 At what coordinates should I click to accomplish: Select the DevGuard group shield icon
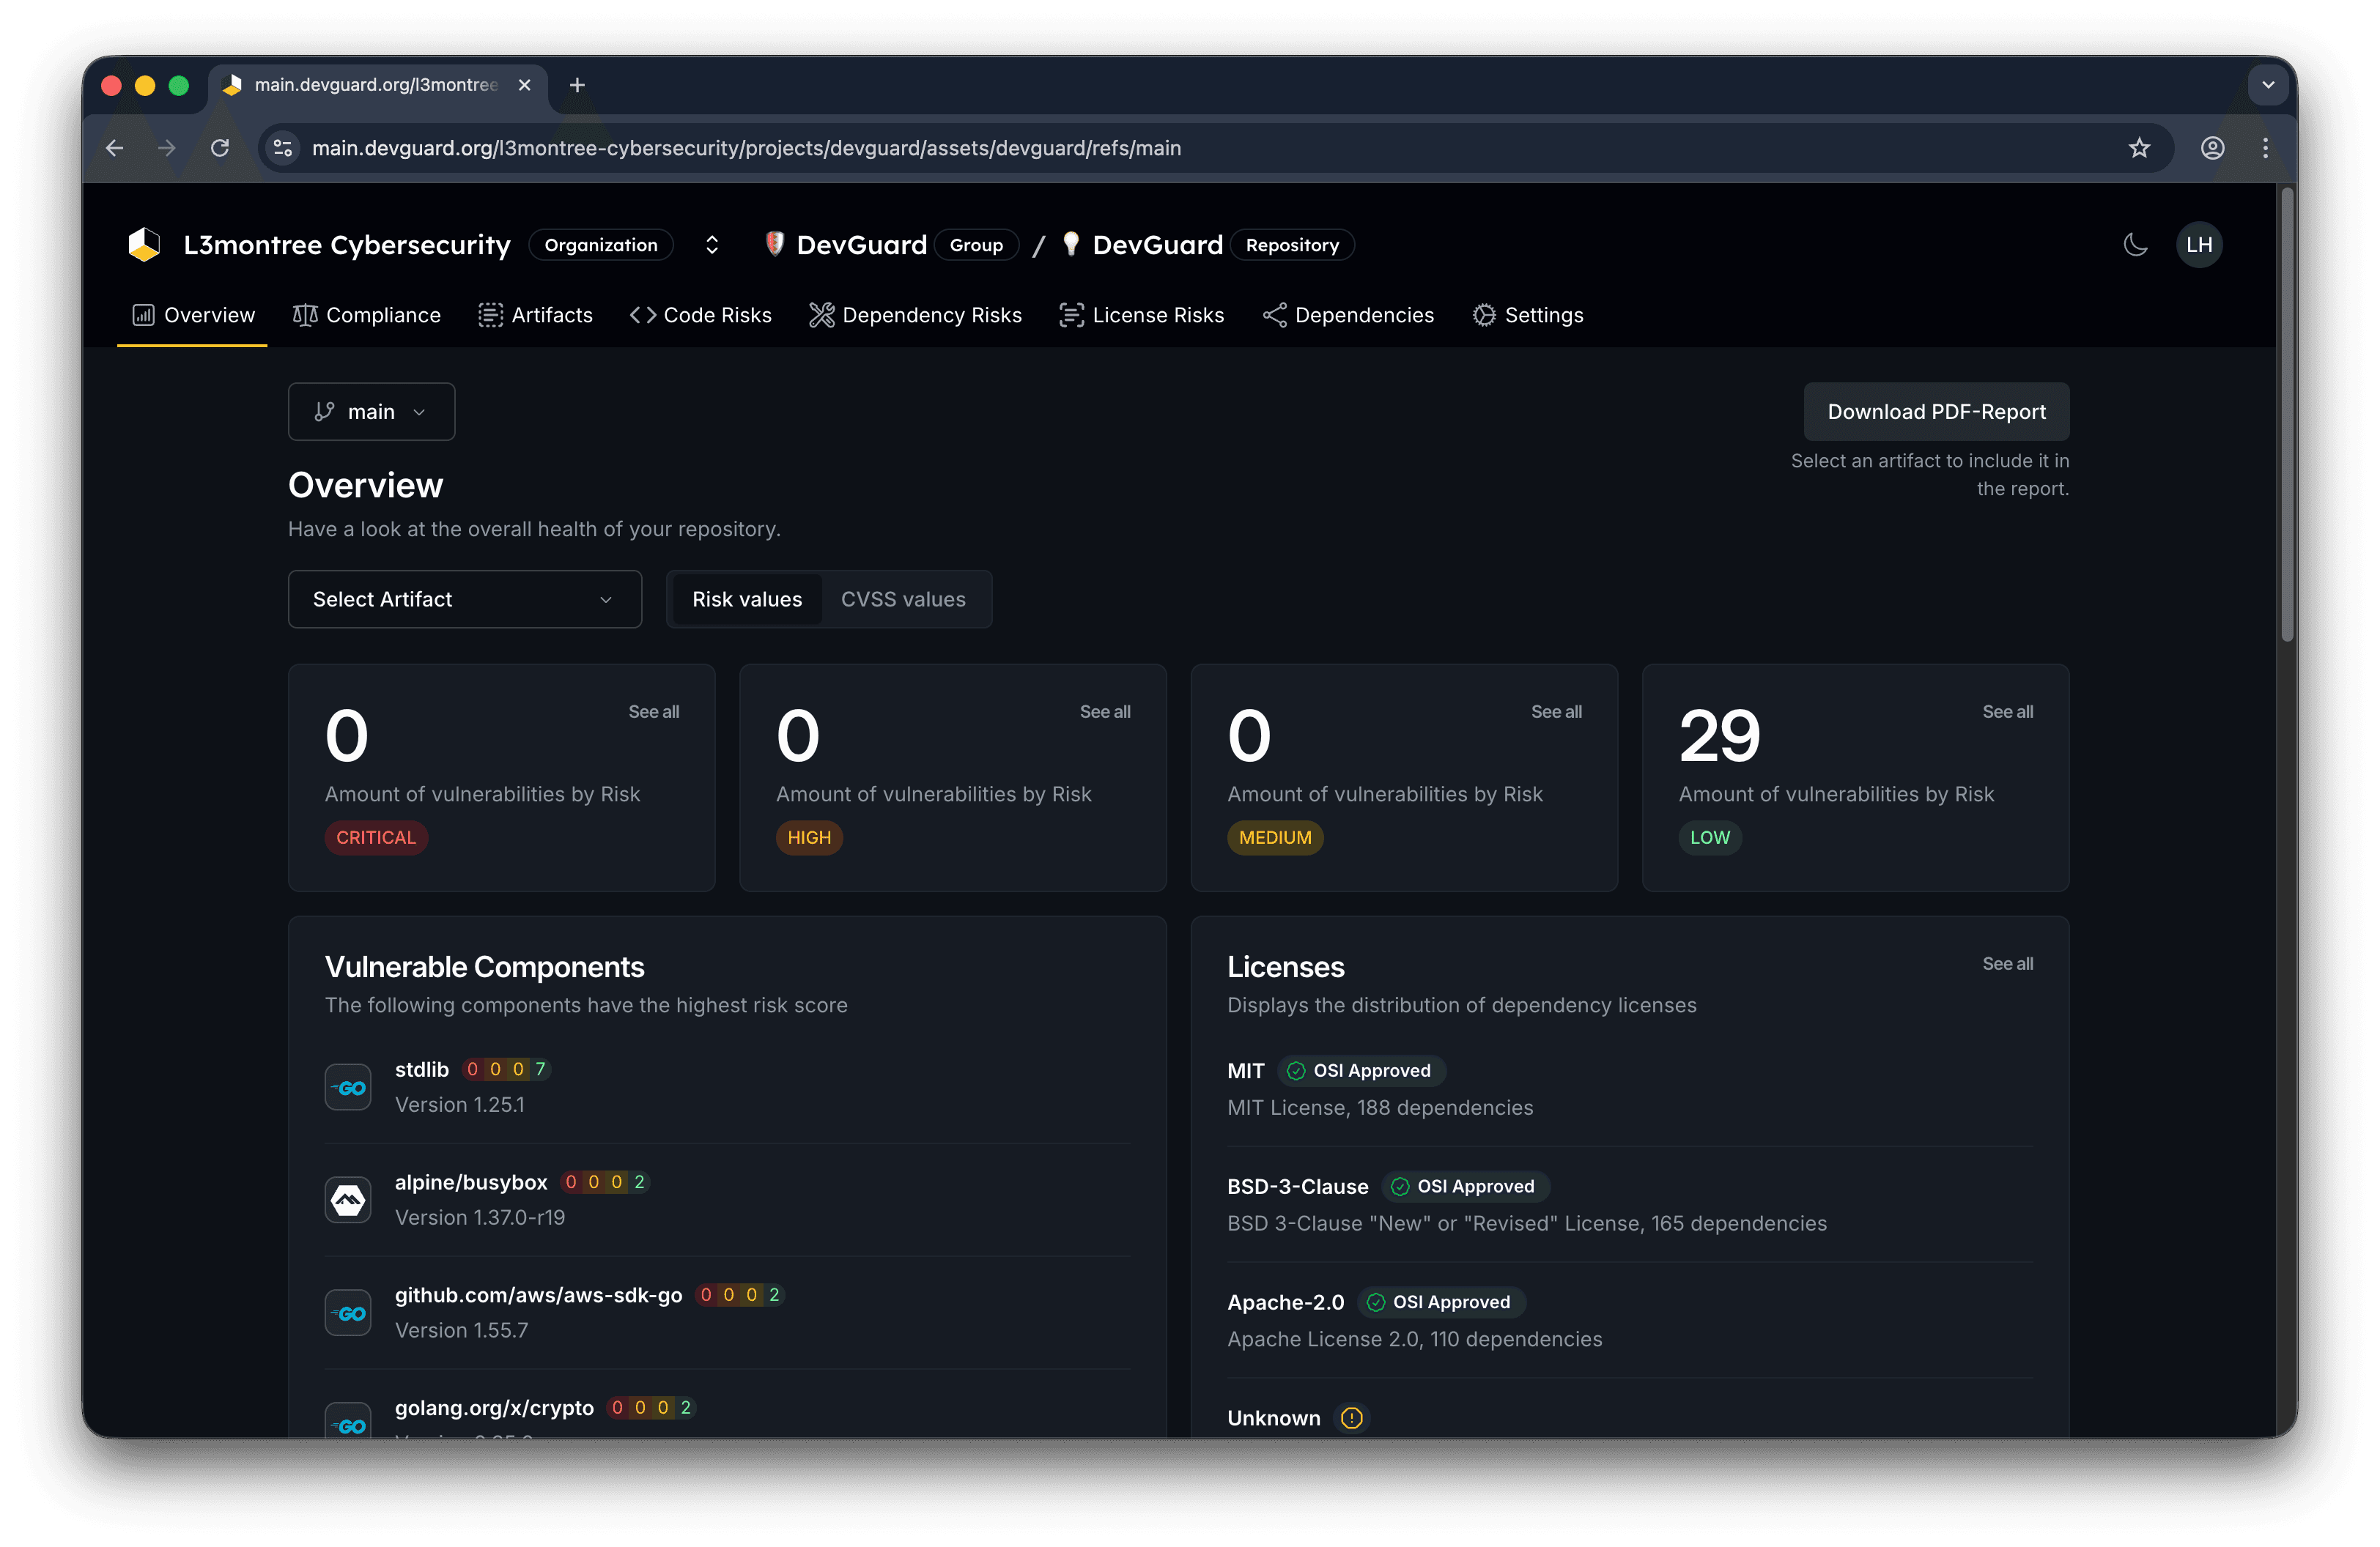[775, 244]
